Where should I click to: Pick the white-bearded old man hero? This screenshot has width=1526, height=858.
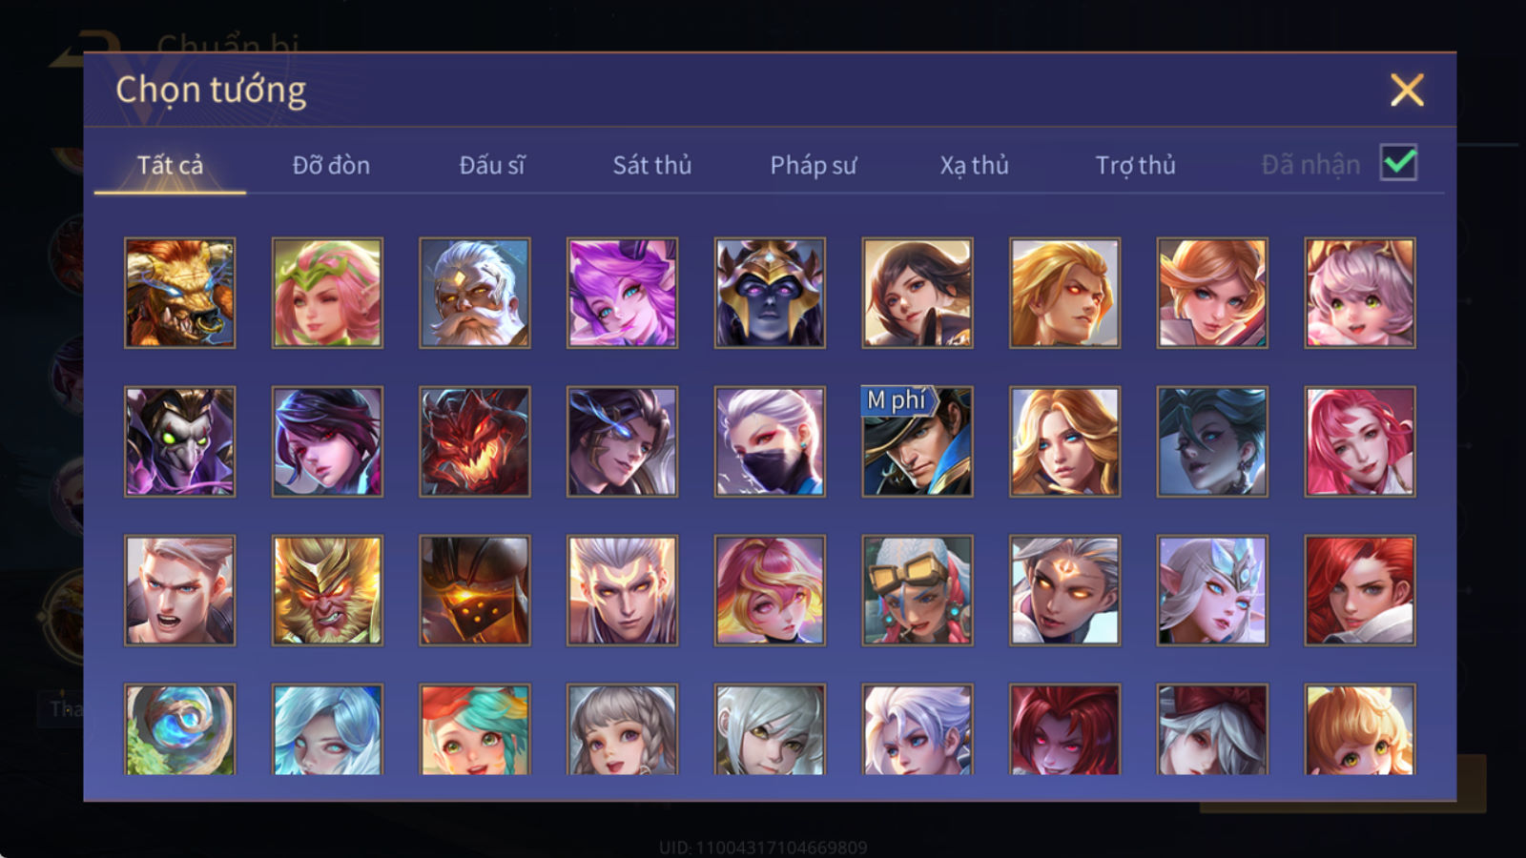tap(475, 293)
